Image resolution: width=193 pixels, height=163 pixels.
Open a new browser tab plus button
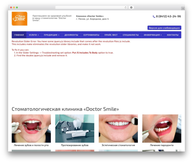pyautogui.click(x=183, y=8)
